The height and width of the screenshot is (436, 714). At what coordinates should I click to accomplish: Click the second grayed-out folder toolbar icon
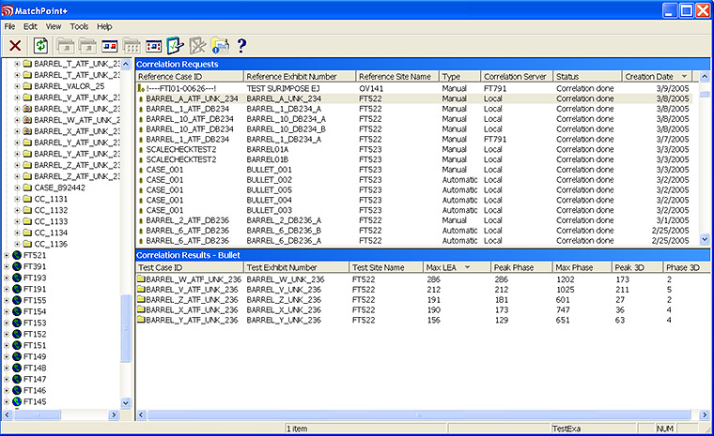coord(87,46)
